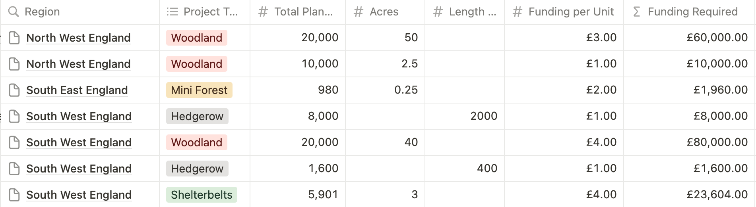The width and height of the screenshot is (756, 207).
Task: Open the Total Planted column header menu
Action: coord(303,12)
